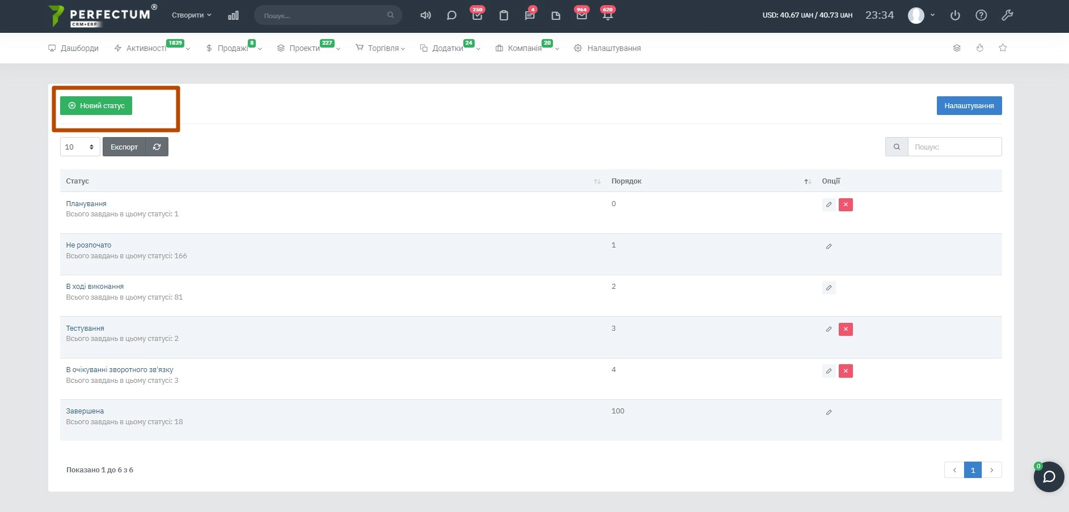Click the flame icon in menu bar
Screen dimensions: 1069x512
click(980, 48)
